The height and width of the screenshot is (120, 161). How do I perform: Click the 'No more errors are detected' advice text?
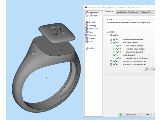[x=129, y=23]
